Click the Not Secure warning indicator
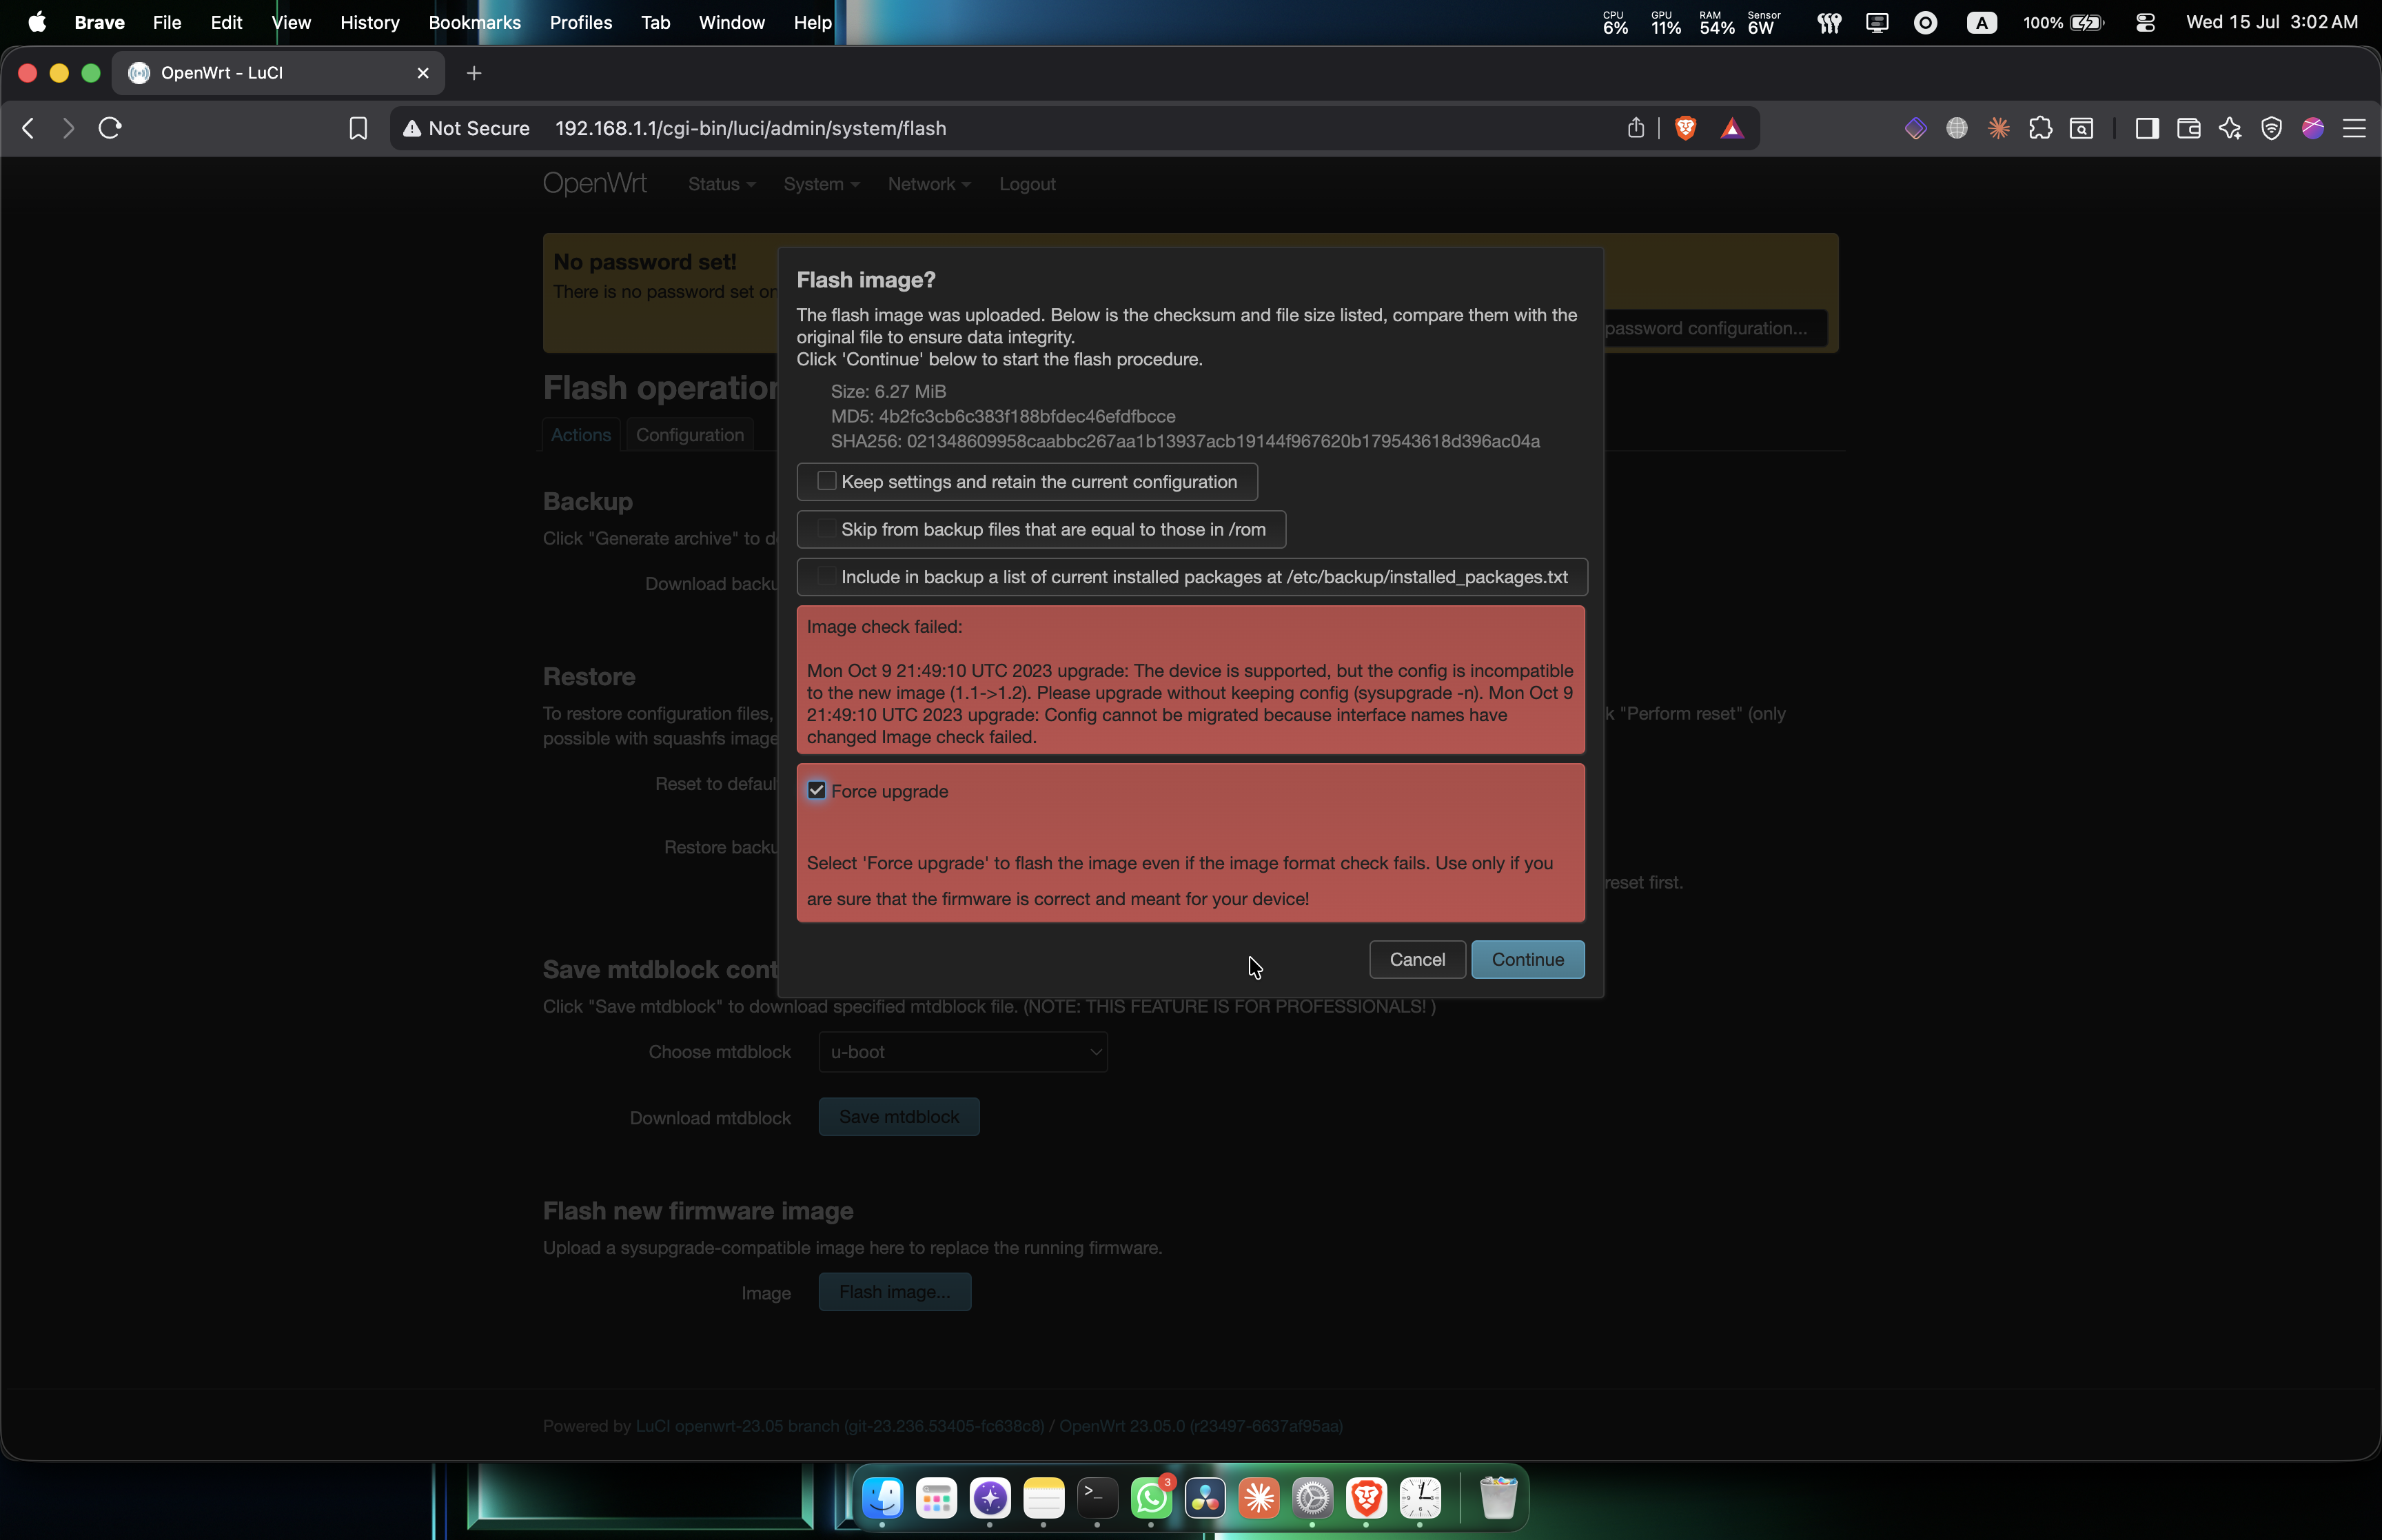Screen dimensions: 2382x1540 (466, 128)
